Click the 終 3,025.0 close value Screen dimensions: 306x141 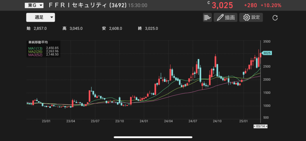148,29
